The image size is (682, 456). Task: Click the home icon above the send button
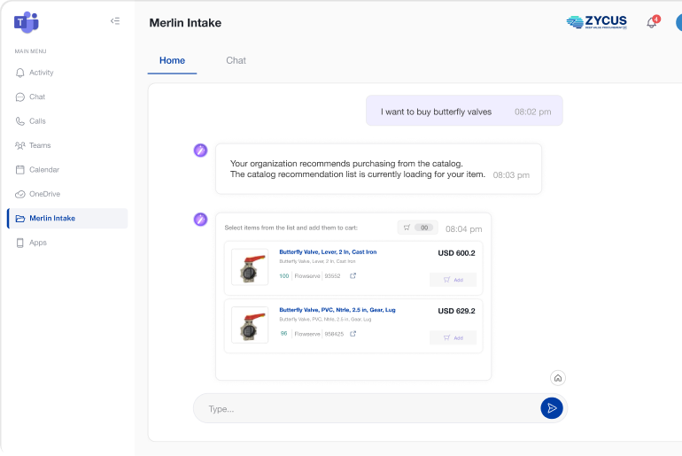[x=558, y=378]
